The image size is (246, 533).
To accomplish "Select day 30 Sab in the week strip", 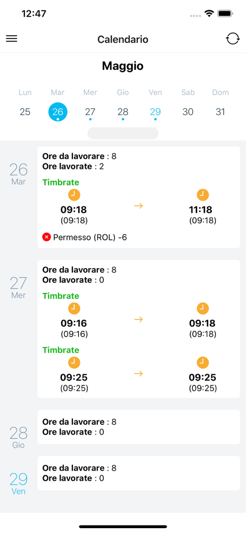I will 188,112.
